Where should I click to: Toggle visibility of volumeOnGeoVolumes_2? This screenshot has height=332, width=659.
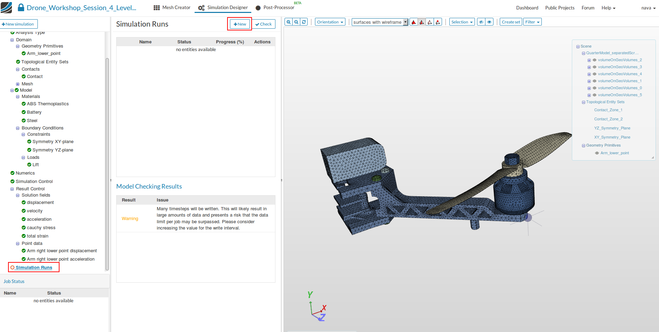click(x=594, y=60)
